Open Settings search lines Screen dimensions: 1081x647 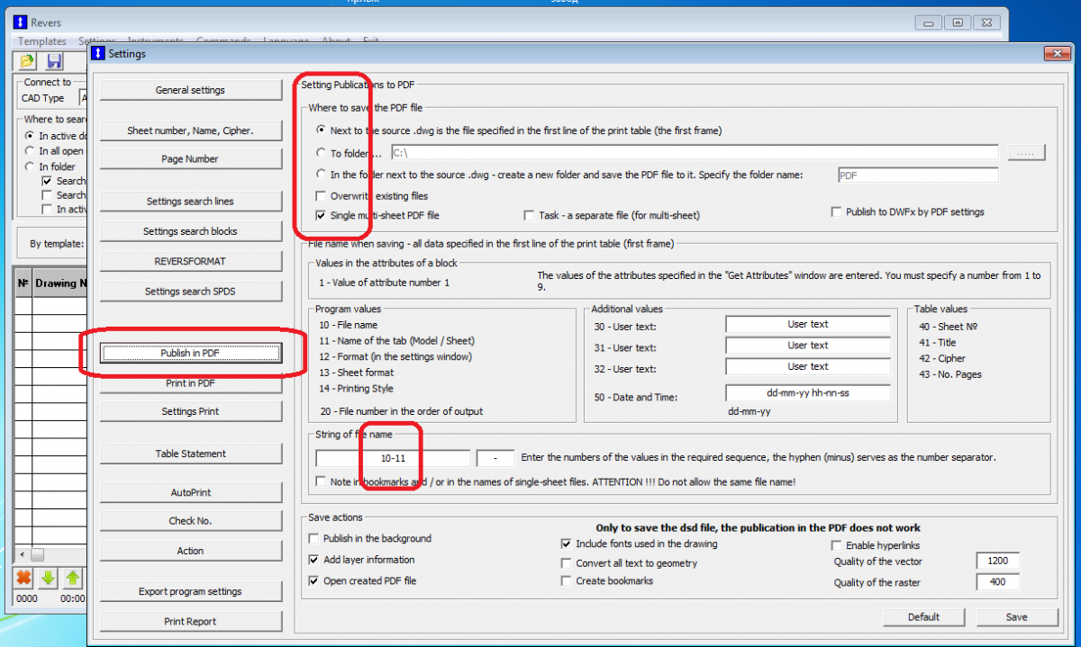click(x=190, y=202)
